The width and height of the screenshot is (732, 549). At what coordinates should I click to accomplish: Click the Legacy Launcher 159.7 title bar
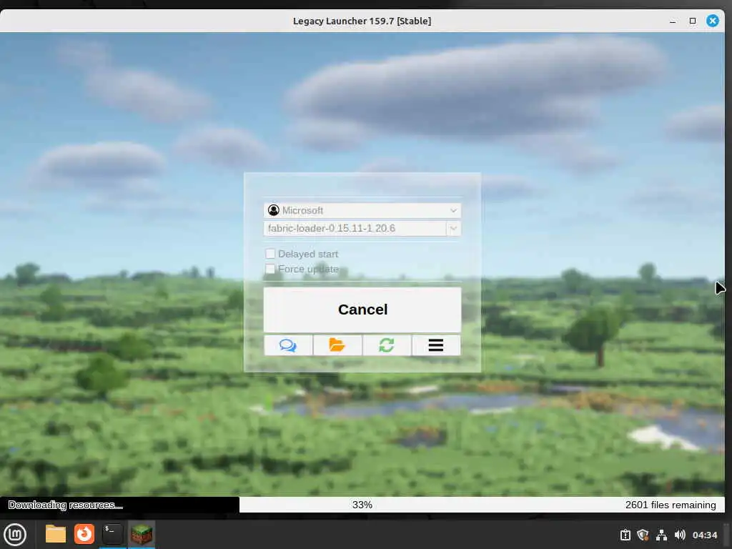click(x=362, y=21)
